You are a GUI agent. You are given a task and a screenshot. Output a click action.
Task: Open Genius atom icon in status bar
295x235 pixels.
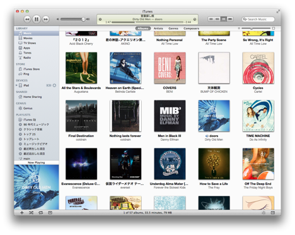click(263, 213)
